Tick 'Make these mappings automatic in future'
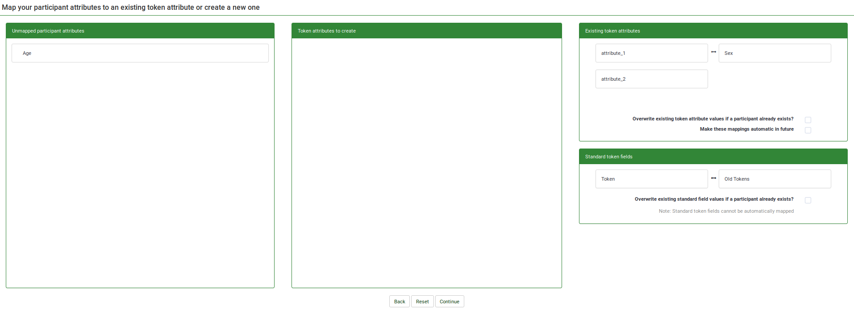 point(808,130)
